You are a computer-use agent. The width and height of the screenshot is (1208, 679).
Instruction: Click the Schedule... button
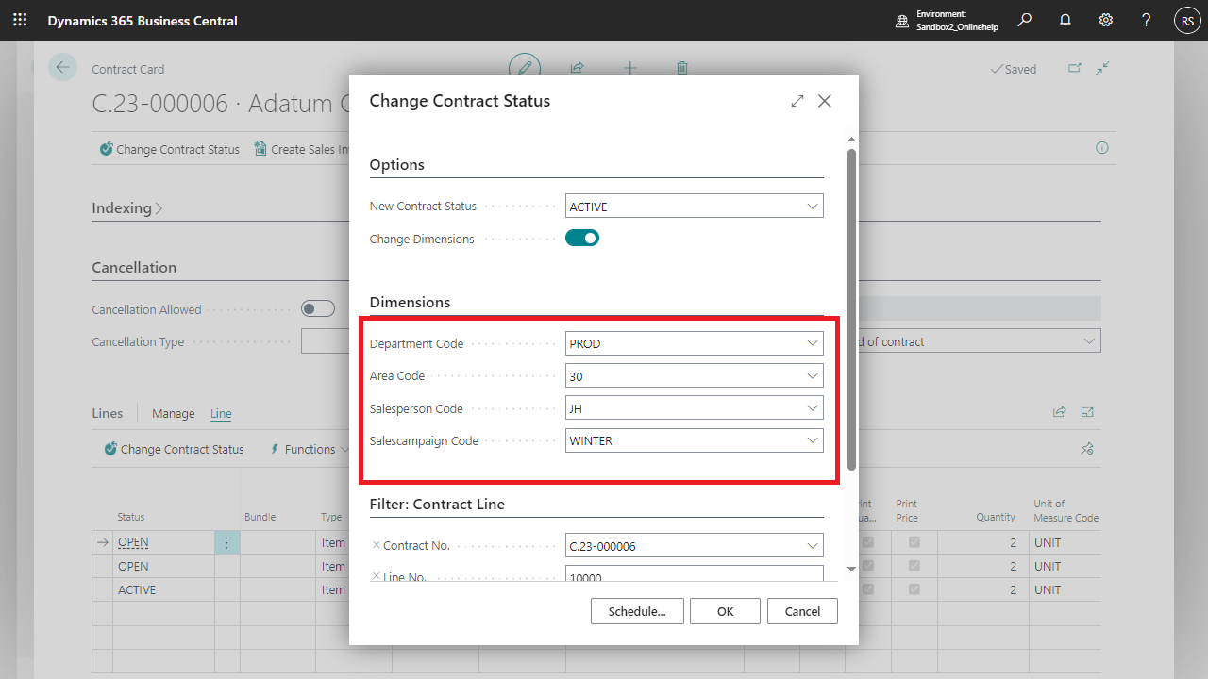(x=637, y=611)
